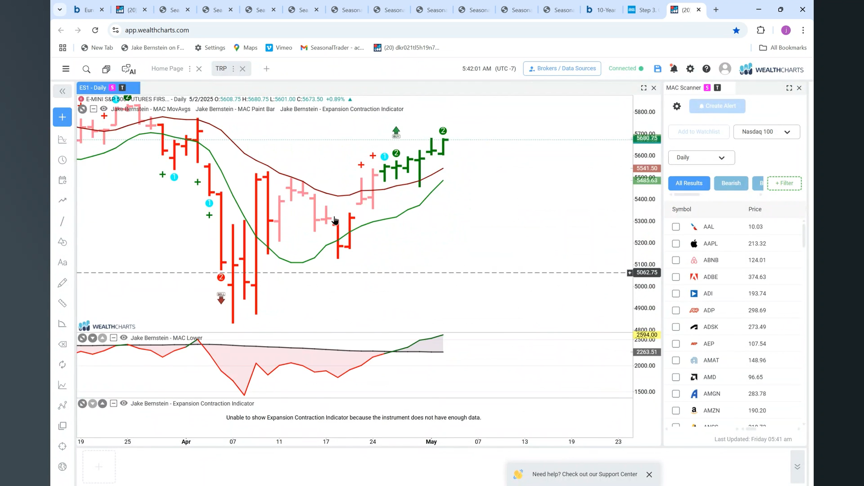Switch to the TRP workspace tab
This screenshot has height=486, width=864.
pos(221,68)
